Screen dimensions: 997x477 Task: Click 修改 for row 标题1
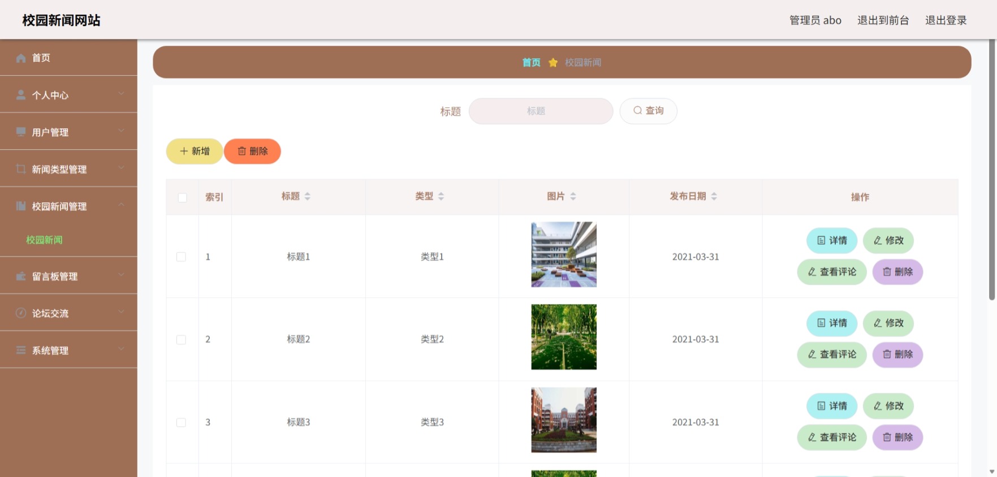[888, 240]
